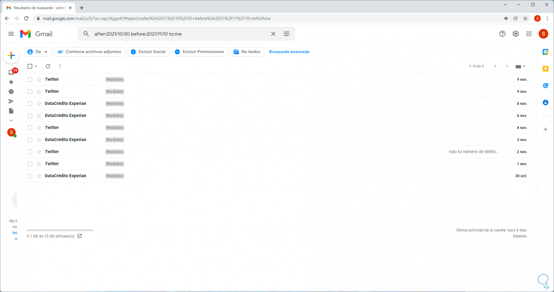Open the Twitter email from 2 nov.

[x=277, y=152]
